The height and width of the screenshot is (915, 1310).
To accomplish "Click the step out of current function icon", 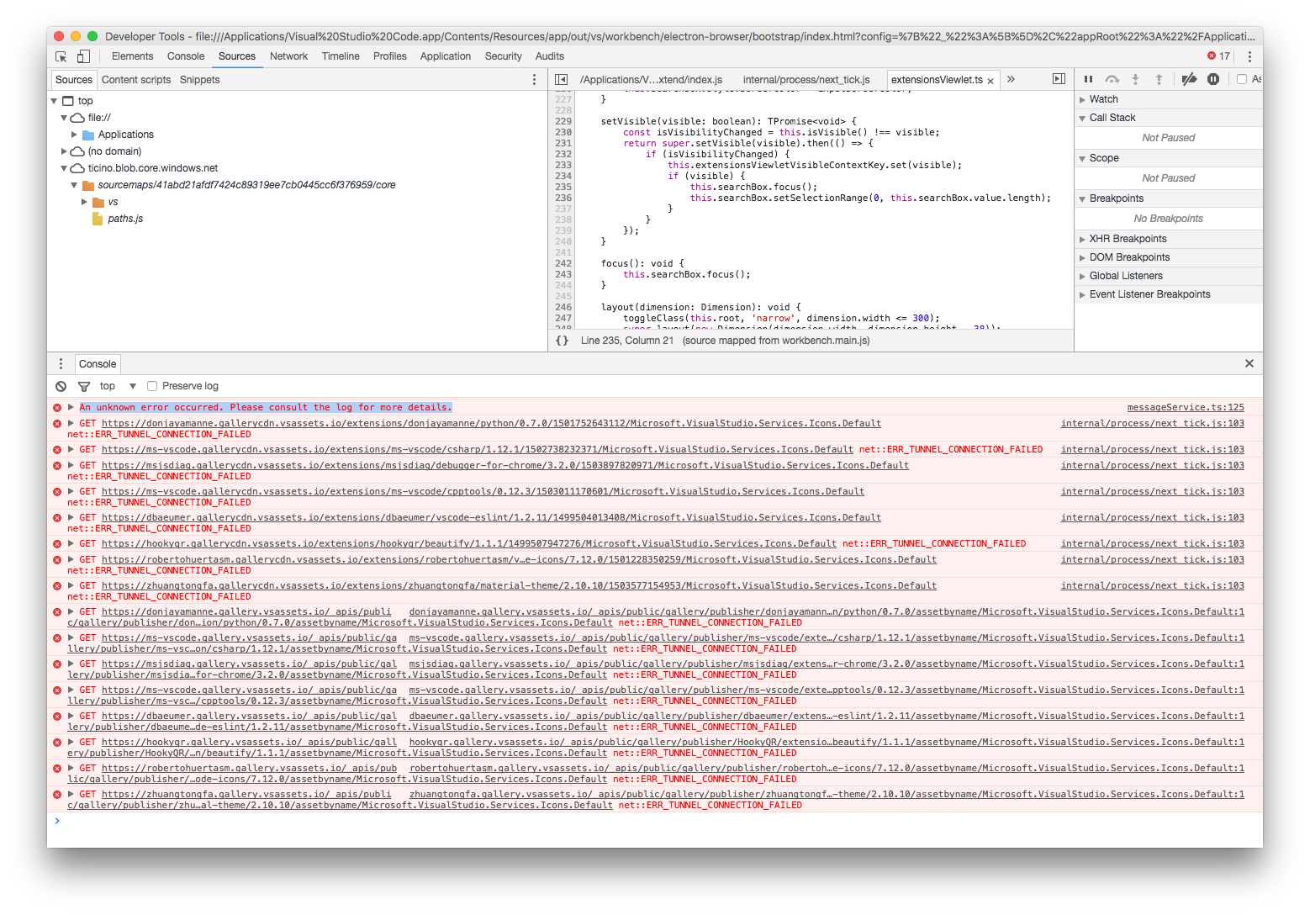I will click(x=1159, y=78).
